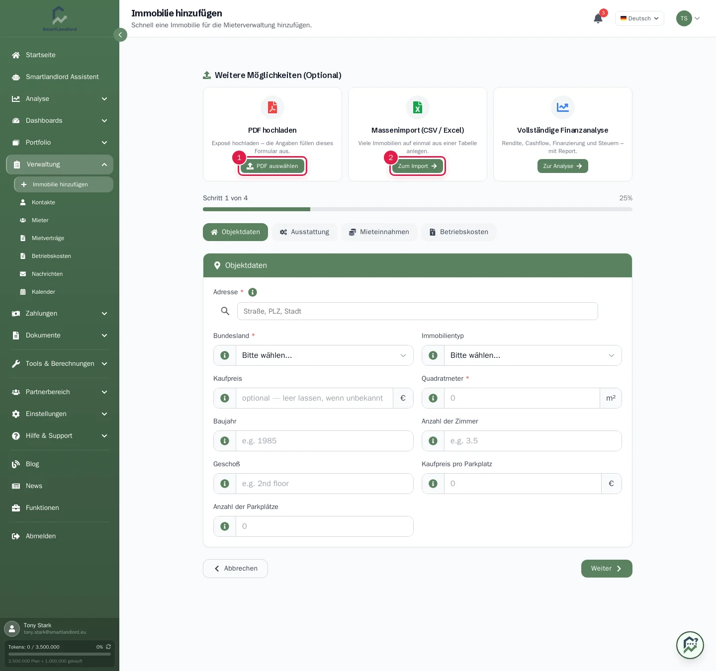The width and height of the screenshot is (716, 671).
Task: Click the green Excel file icon
Action: [x=418, y=107]
